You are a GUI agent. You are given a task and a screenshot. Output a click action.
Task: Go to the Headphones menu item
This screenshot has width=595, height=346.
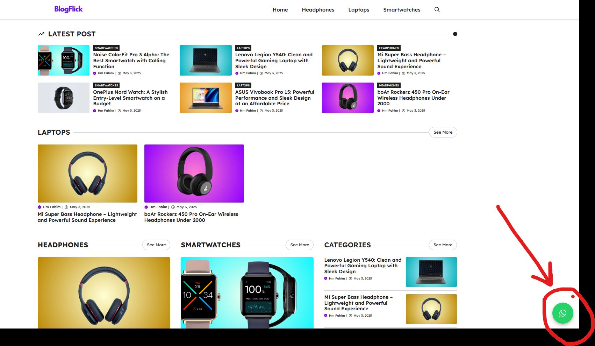tap(318, 10)
